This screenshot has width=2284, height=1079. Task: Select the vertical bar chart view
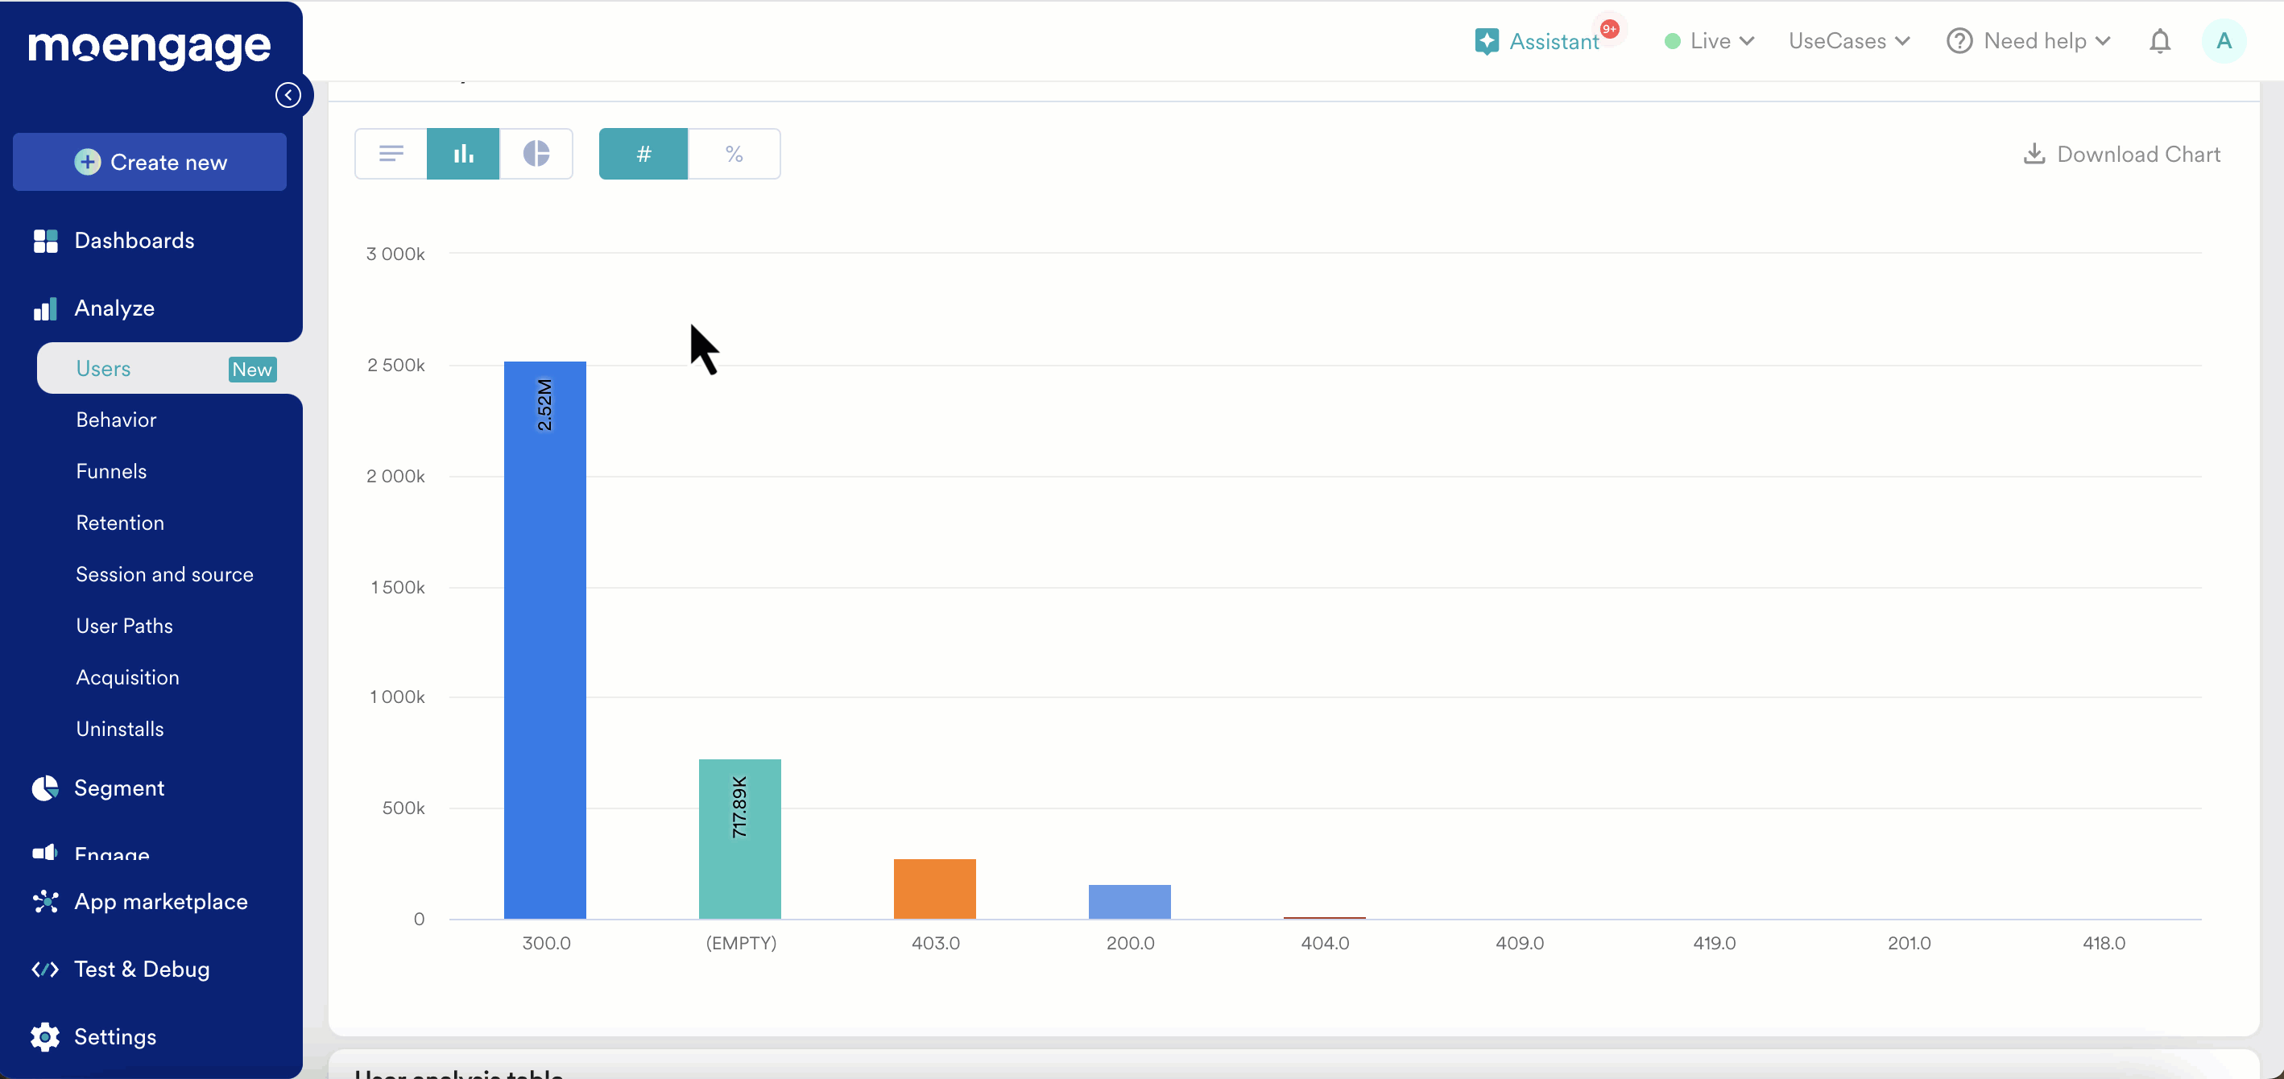[x=463, y=153]
